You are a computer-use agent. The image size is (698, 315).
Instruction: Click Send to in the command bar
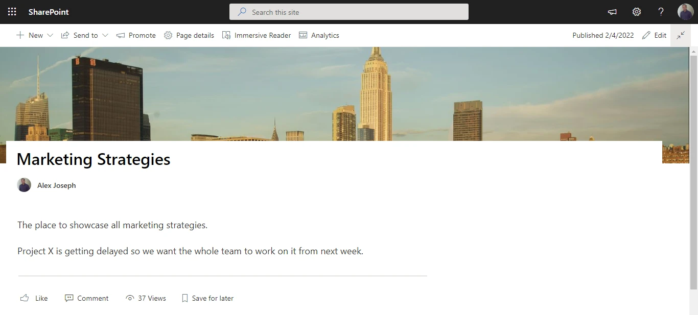80,35
